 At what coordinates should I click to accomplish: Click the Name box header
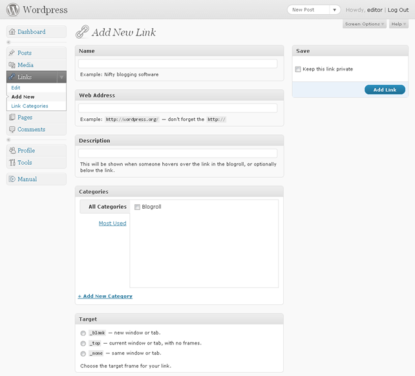[x=179, y=51]
